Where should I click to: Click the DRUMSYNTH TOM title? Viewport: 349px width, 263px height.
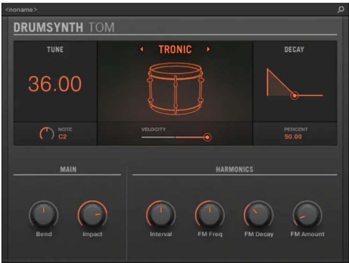[64, 27]
